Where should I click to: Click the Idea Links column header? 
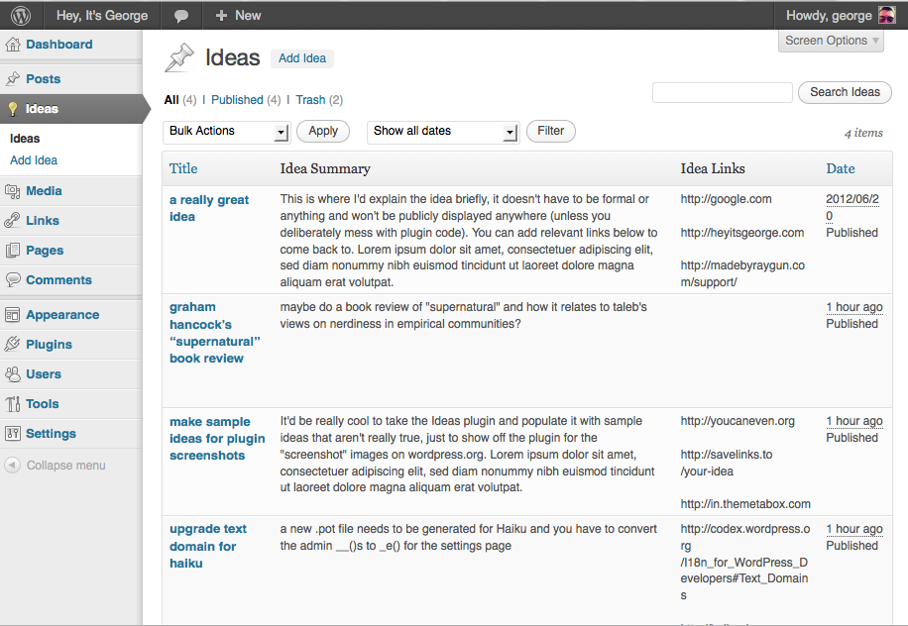click(x=713, y=169)
